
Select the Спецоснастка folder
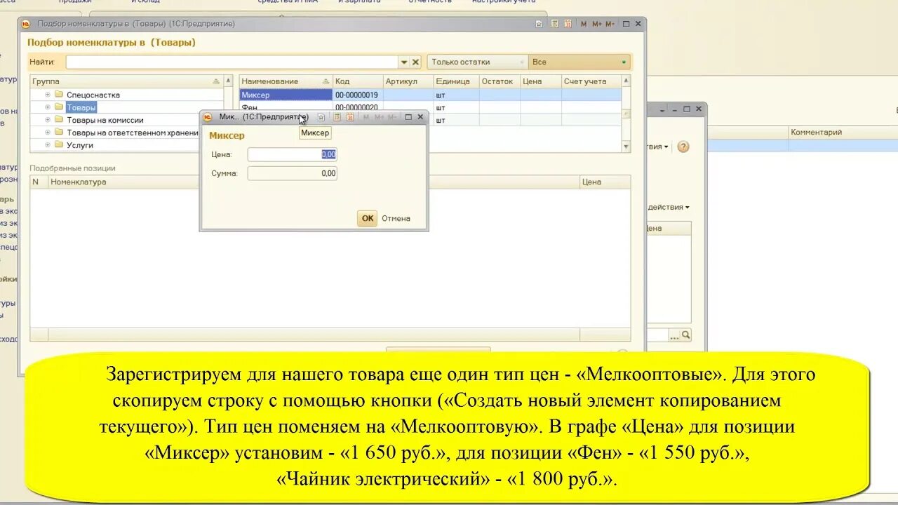pos(93,95)
